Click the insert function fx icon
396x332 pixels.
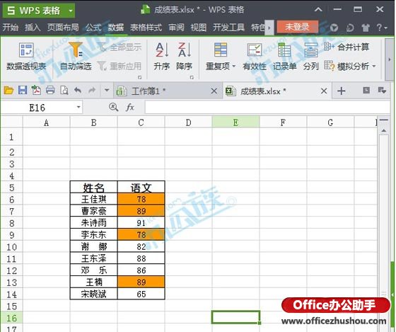[130, 107]
